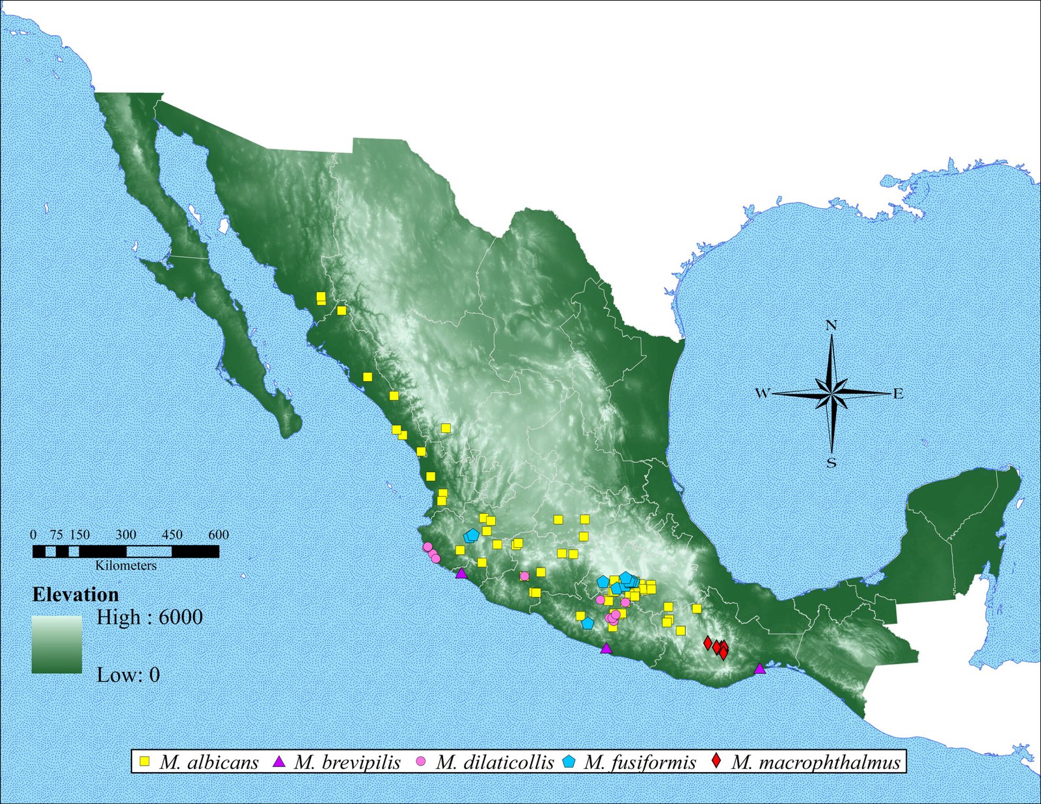The image size is (1041, 804).
Task: Click the purple triangle legend symbol
Action: click(280, 760)
